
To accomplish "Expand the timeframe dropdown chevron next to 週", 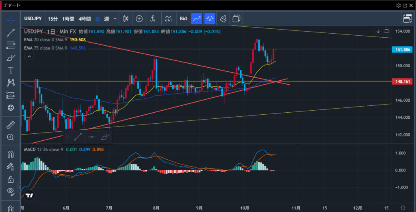I will click(x=115, y=19).
